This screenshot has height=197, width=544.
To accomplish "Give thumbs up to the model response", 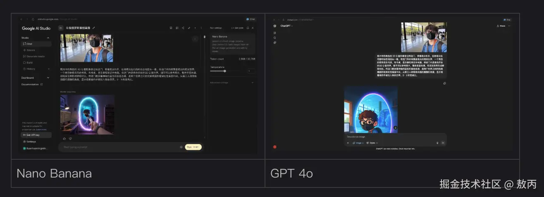I will pos(64,139).
